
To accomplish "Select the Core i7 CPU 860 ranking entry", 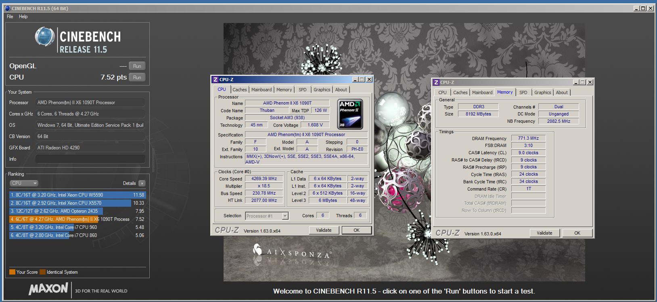I will coord(77,235).
